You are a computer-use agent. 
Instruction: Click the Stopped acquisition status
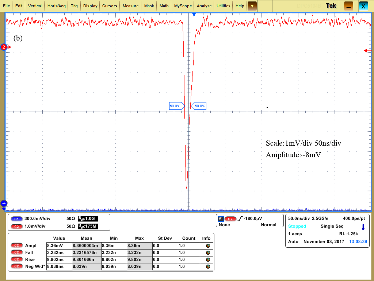(x=297, y=226)
